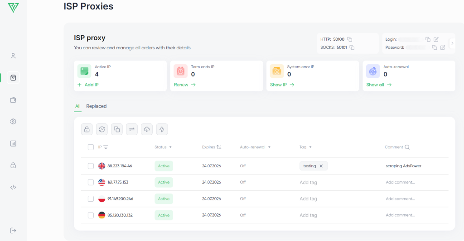Copy the Login value
Image resolution: width=464 pixels, height=241 pixels.
point(428,39)
